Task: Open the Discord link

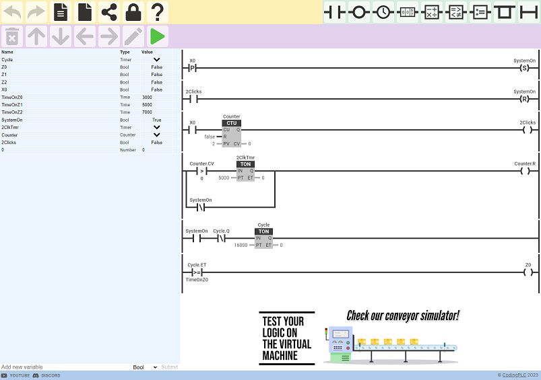Action: pos(46,375)
